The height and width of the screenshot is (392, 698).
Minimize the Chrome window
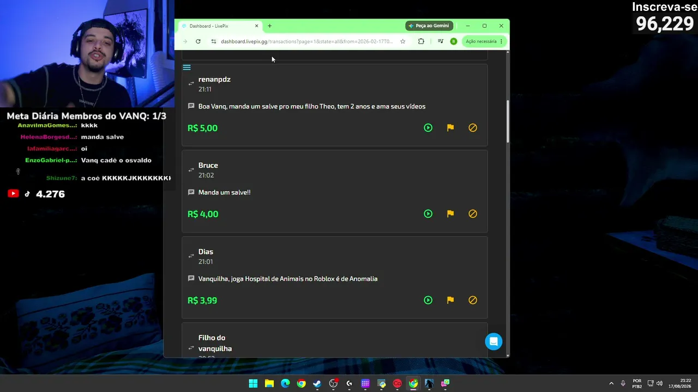467,26
